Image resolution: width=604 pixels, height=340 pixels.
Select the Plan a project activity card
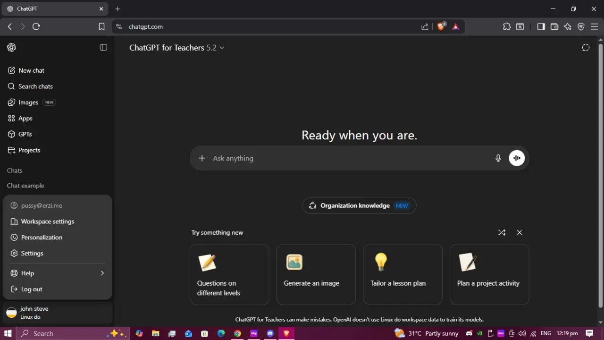(489, 274)
